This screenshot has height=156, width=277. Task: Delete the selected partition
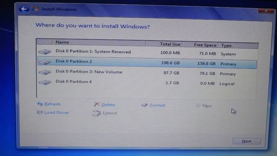tap(108, 105)
